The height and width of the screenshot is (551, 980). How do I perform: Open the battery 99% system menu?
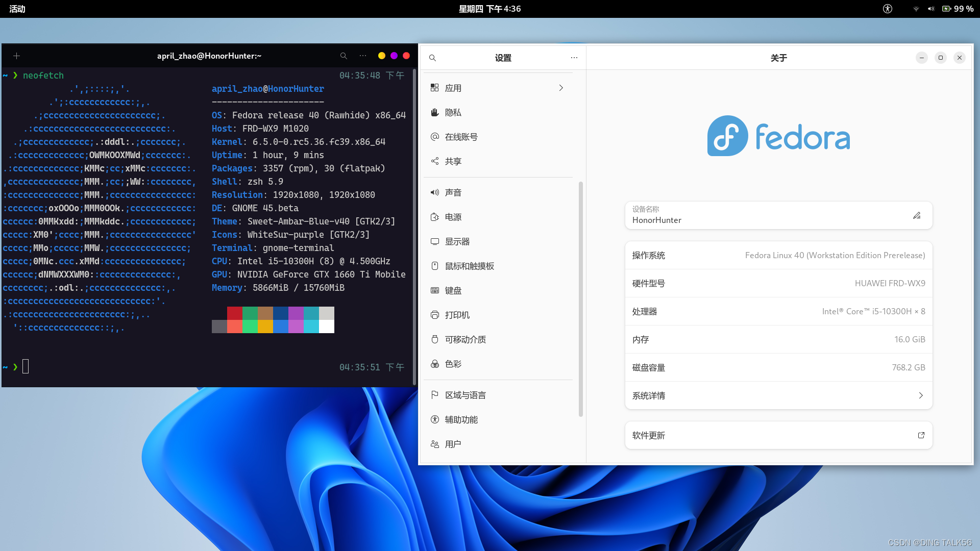(958, 9)
